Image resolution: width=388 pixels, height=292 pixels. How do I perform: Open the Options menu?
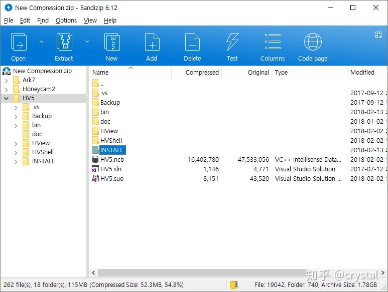click(x=66, y=20)
